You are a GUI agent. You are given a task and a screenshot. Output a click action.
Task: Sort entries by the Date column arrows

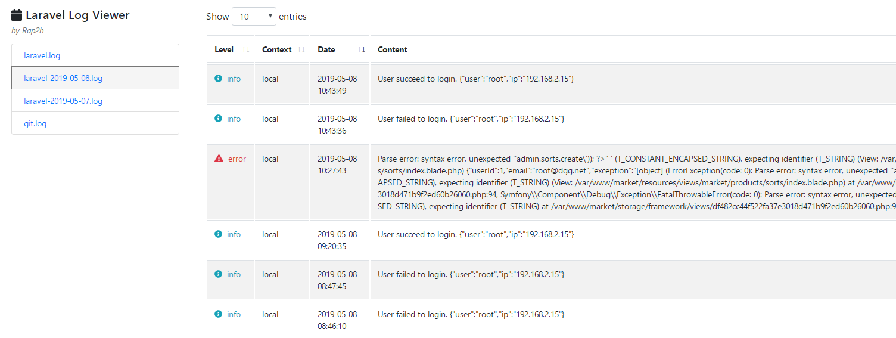[x=362, y=49]
